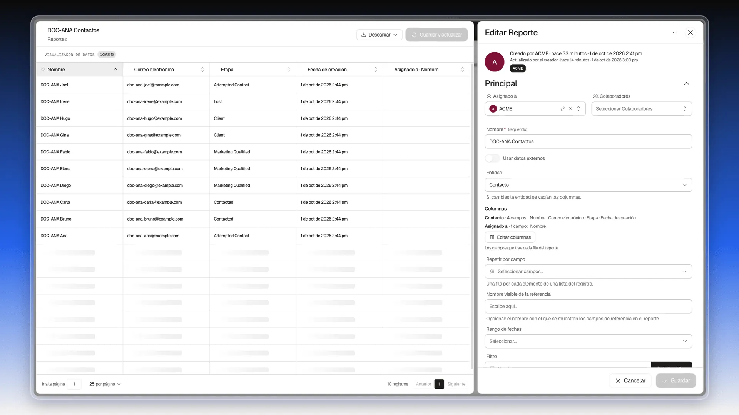Click Guardar y actualizar button

click(x=436, y=35)
